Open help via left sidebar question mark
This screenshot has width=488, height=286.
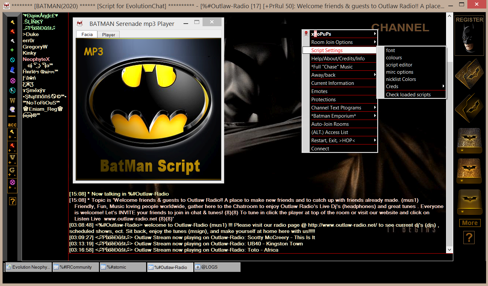tap(12, 201)
